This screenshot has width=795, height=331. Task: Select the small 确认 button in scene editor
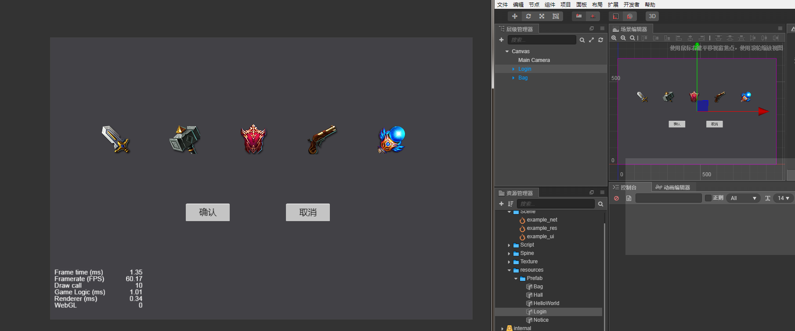point(677,124)
